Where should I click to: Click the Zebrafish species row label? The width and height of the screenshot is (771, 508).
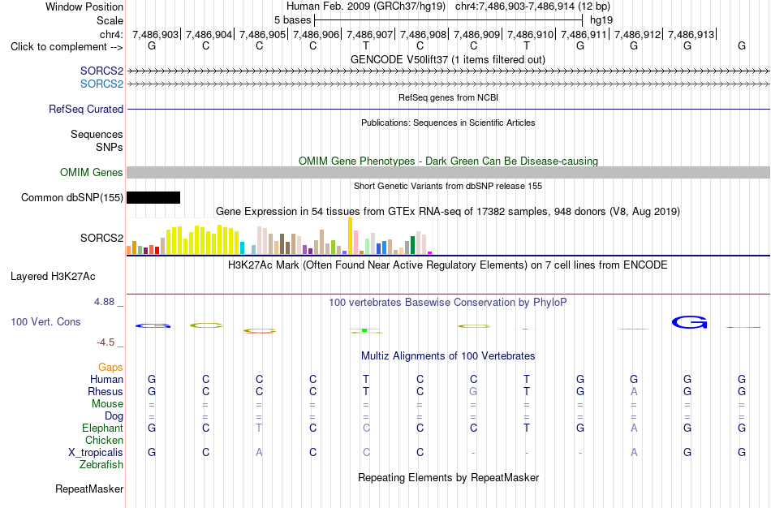pyautogui.click(x=101, y=464)
